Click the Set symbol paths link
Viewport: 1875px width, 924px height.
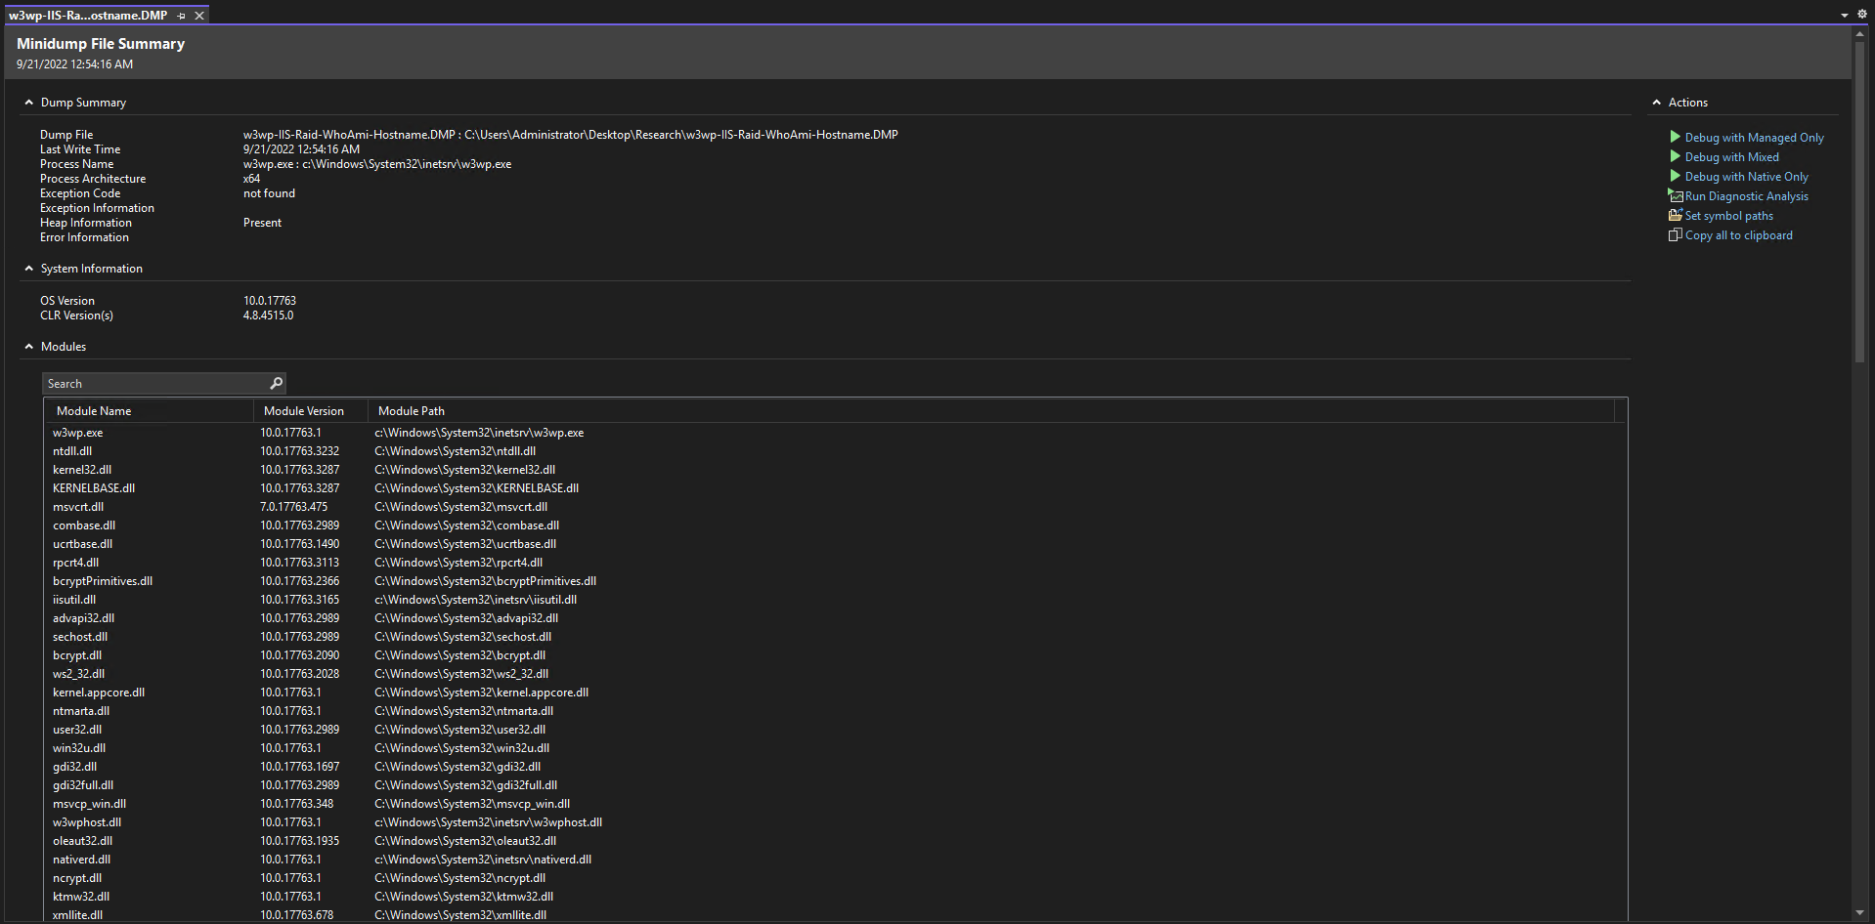[1728, 216]
